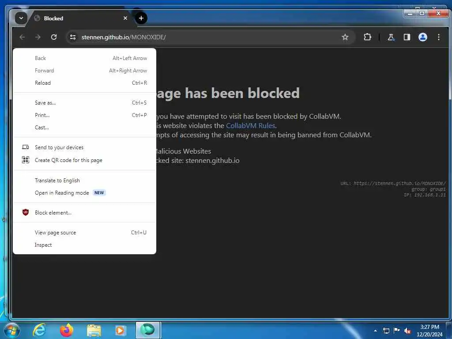Open the profile avatar icon
Viewport: 452px width, 339px height.
[x=422, y=37]
